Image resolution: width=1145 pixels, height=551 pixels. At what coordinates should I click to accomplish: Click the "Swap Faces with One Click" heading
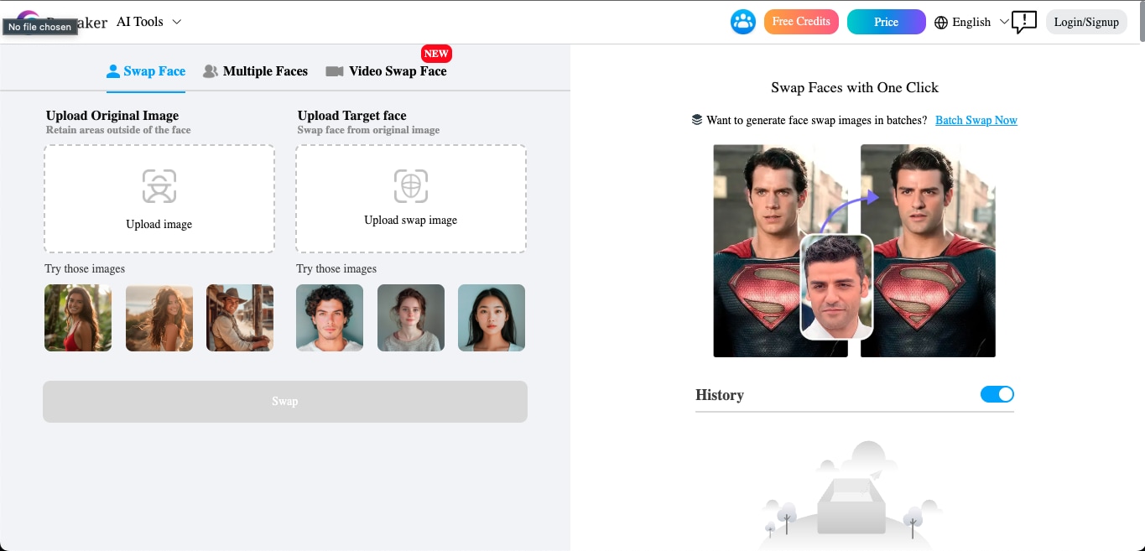[855, 87]
